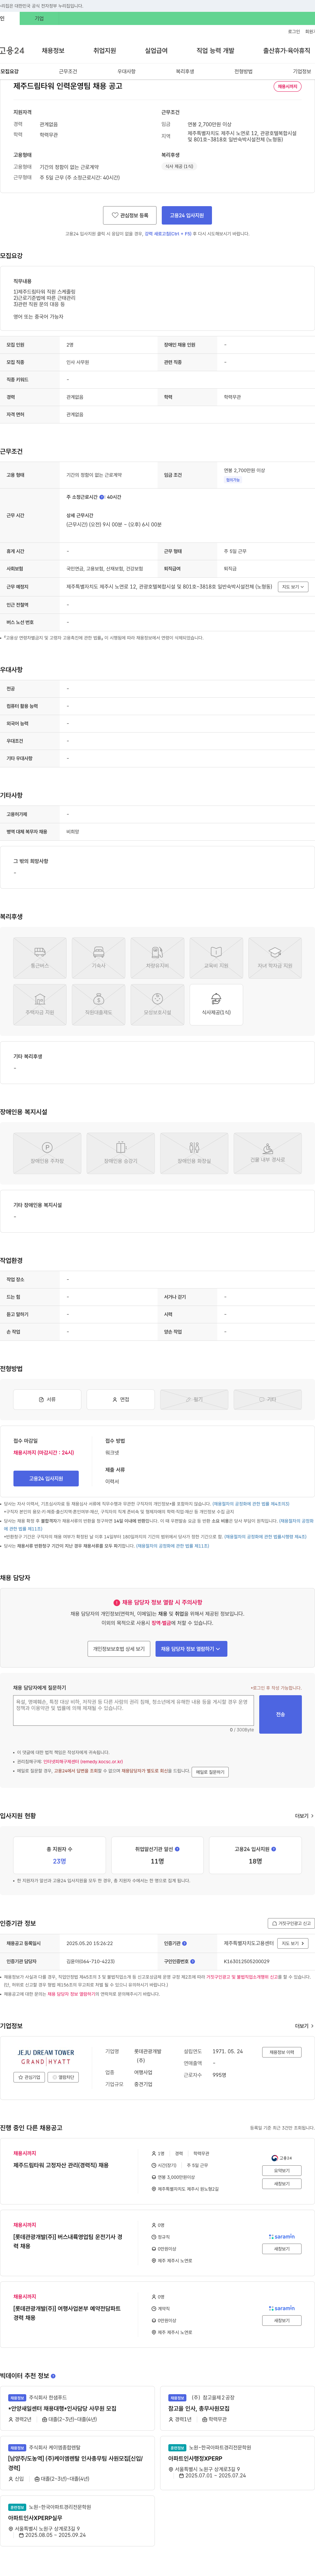The height and width of the screenshot is (2576, 315).
Task: Click 고용24 입사지원 under 접수 마감일
Action: click(x=46, y=1478)
